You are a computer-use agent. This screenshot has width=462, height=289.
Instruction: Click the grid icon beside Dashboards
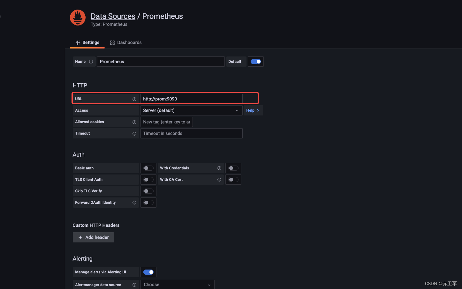pyautogui.click(x=112, y=42)
